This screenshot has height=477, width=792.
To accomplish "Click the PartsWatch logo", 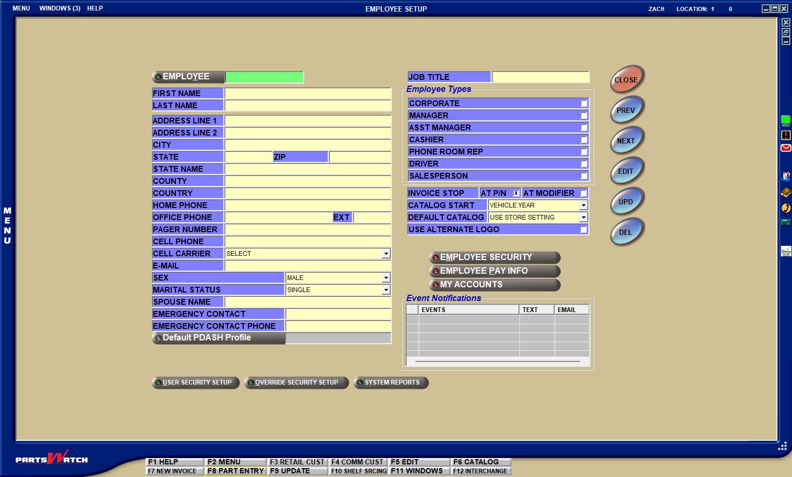I will point(51,459).
